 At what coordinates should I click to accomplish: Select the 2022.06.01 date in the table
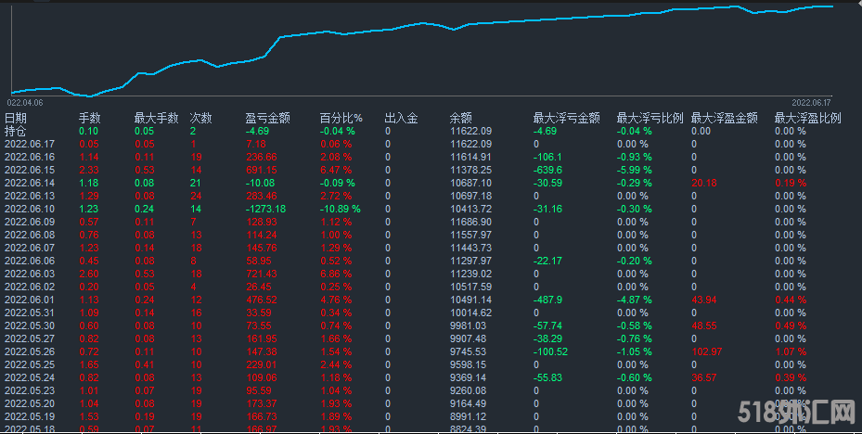click(30, 300)
